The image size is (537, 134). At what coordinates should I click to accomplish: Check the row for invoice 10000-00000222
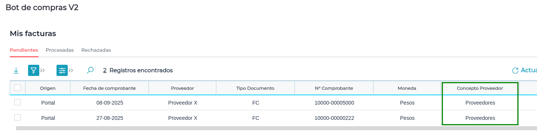click(x=17, y=117)
